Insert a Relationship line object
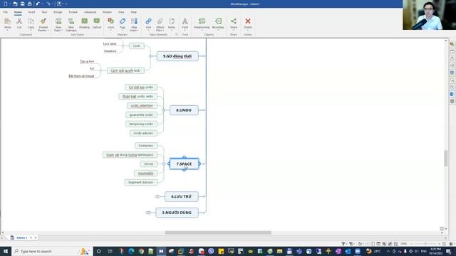 202,21
